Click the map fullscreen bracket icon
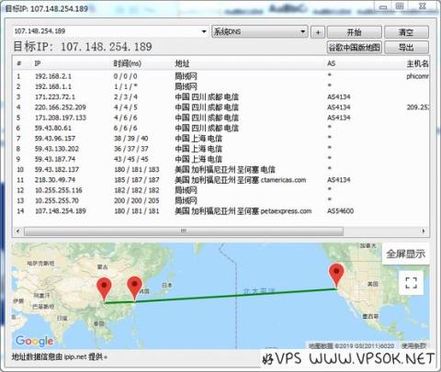The width and height of the screenshot is (441, 372). click(x=411, y=283)
